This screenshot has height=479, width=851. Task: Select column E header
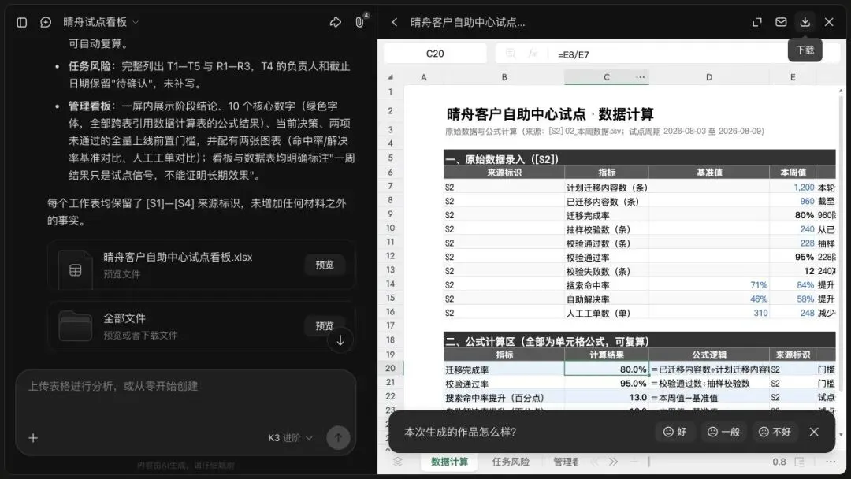(x=793, y=77)
